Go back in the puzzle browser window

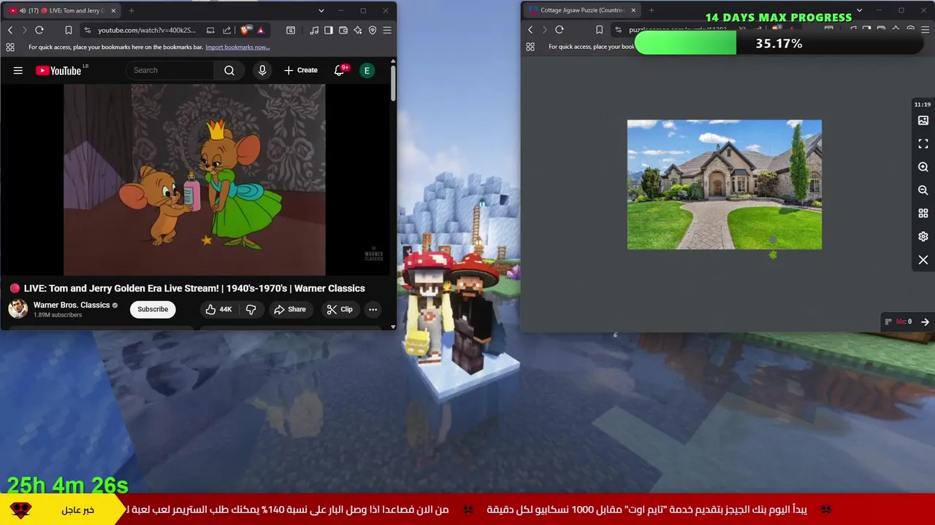tap(530, 30)
